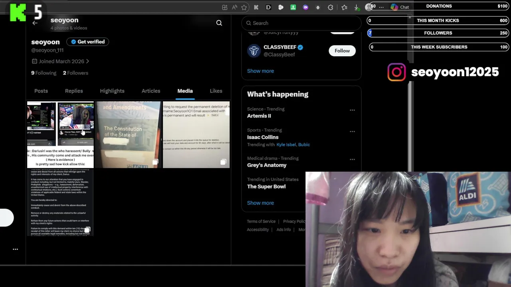Click the ClassyBeef display name
511x287 pixels.
(280, 47)
